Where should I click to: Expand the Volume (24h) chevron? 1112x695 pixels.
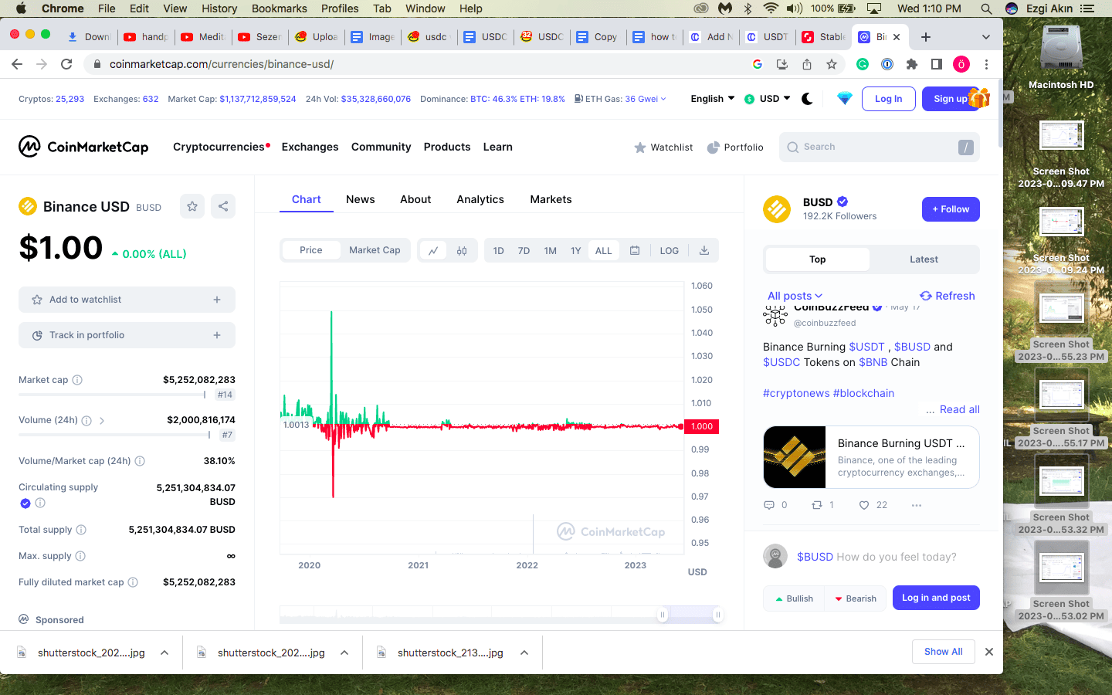point(102,421)
